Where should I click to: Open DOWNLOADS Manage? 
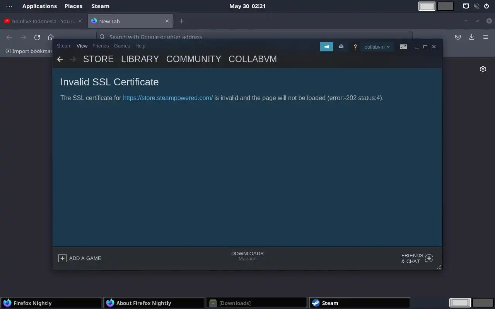tap(247, 256)
